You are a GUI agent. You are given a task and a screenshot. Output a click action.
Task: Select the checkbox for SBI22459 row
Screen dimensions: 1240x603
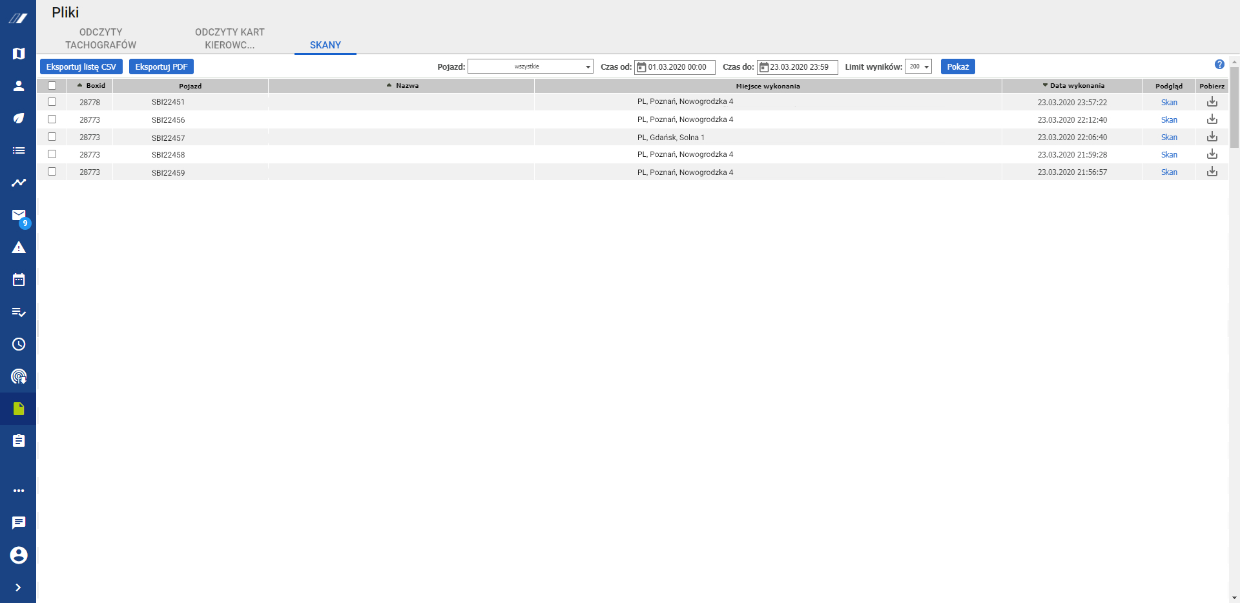[x=52, y=172]
